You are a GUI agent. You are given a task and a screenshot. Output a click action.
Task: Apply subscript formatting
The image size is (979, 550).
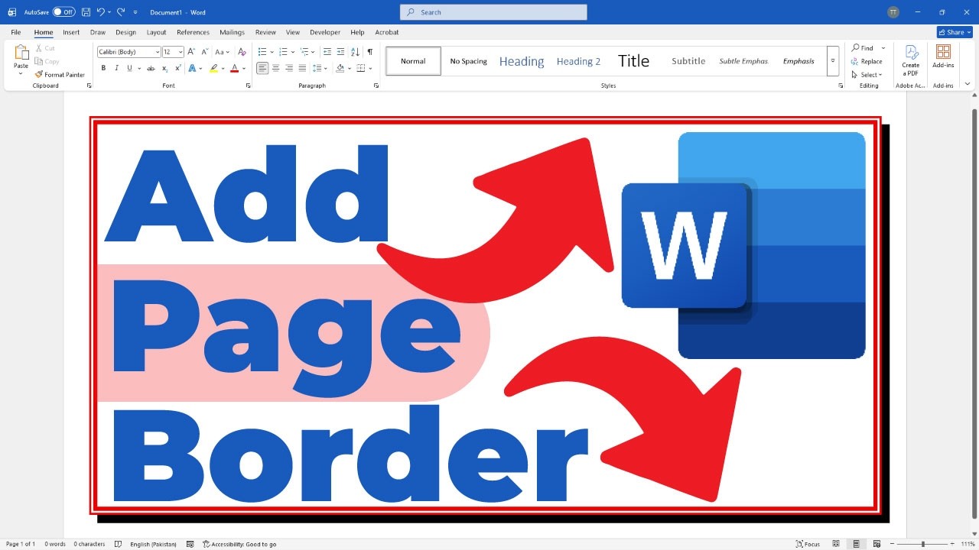pyautogui.click(x=165, y=68)
